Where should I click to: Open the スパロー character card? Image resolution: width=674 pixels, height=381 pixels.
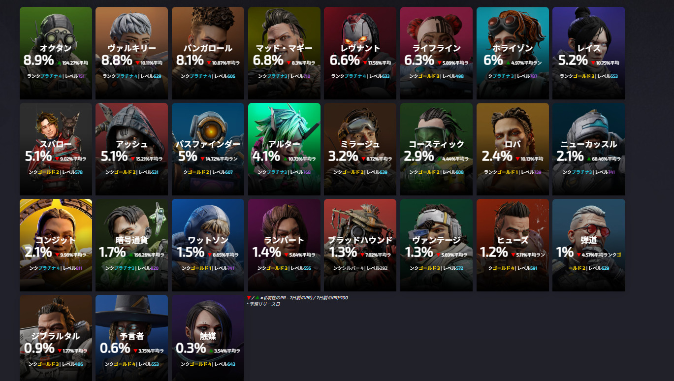[x=56, y=149]
